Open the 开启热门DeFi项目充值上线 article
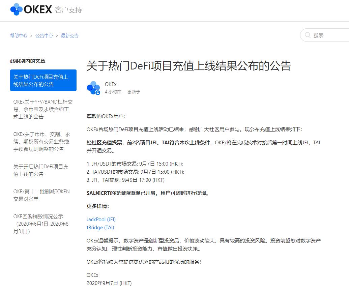 pyautogui.click(x=40, y=170)
